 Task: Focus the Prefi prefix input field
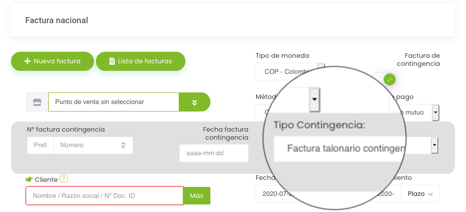pyautogui.click(x=40, y=145)
